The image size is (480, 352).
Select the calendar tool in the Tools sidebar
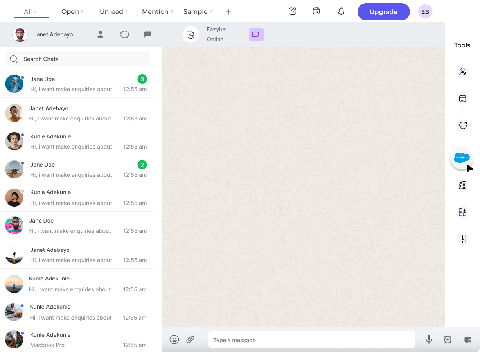tap(463, 98)
